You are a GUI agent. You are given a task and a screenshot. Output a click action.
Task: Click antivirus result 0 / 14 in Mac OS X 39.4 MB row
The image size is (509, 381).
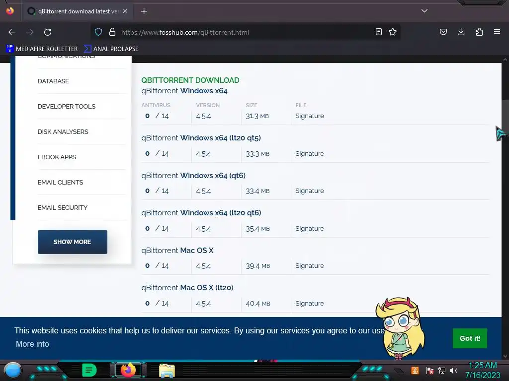(x=157, y=266)
